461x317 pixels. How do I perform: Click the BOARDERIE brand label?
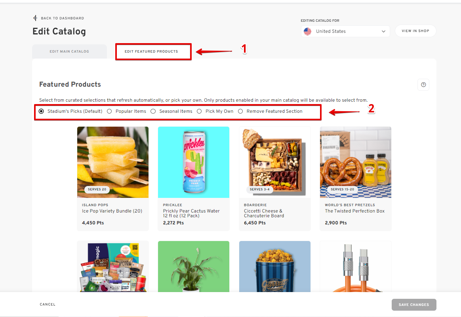(x=255, y=205)
